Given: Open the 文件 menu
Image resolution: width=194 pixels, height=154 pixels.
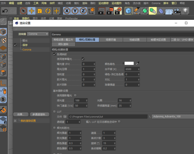Looking at the screenshot, I should (3, 3).
